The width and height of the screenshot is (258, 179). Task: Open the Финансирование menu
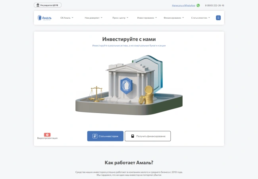(173, 18)
